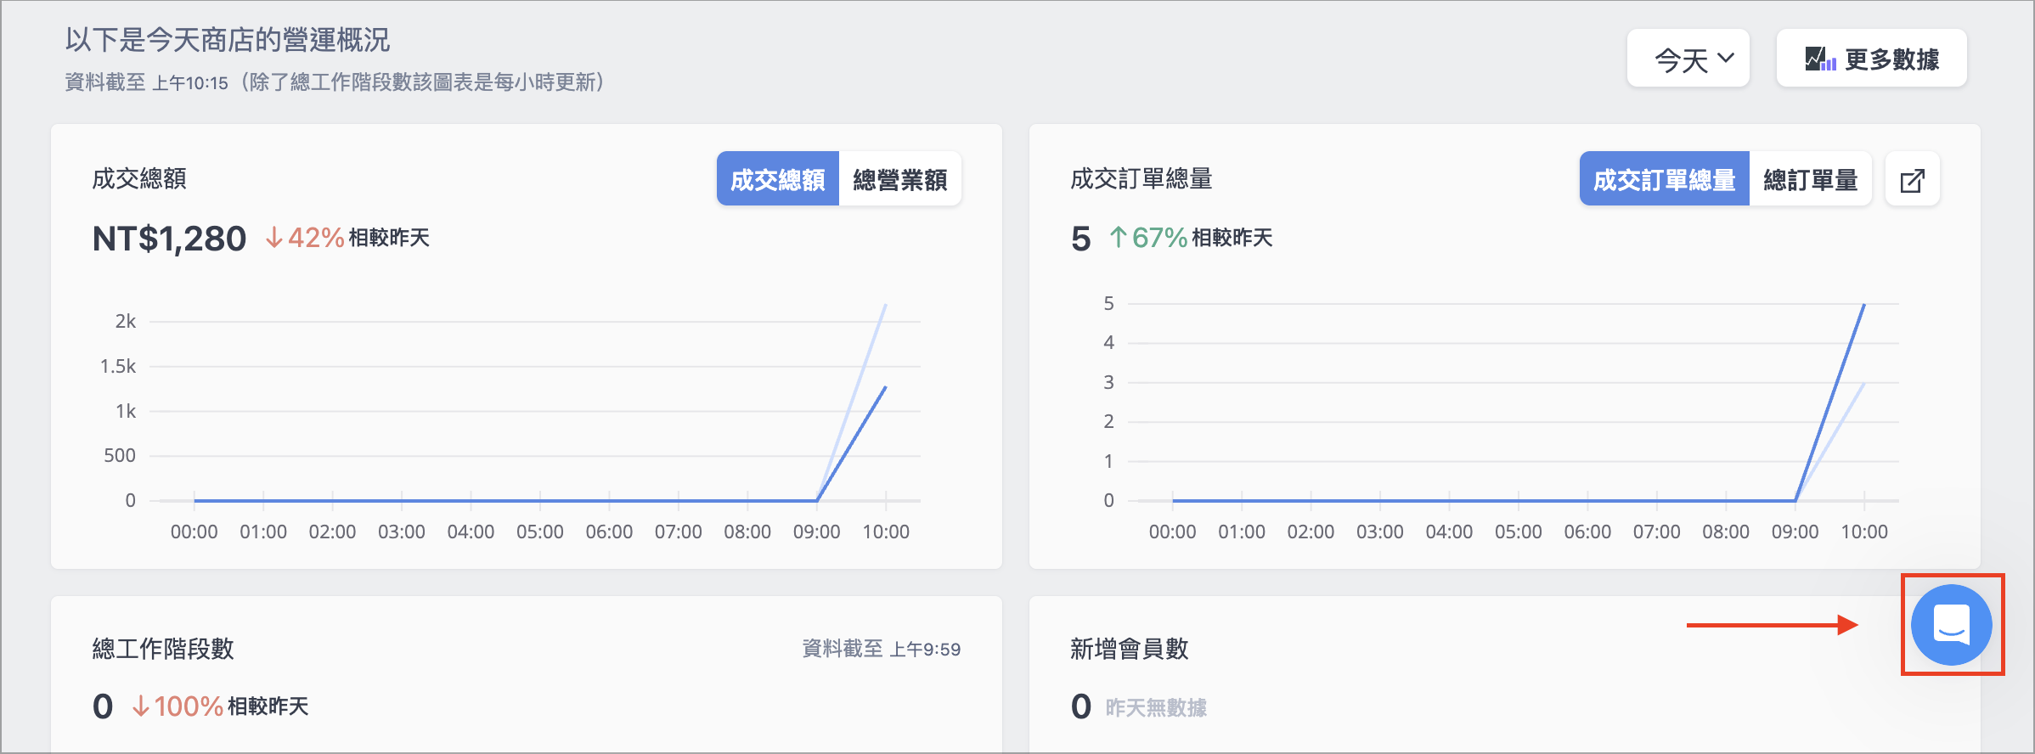Click the 新增會員數 card title
This screenshot has width=2035, height=754.
1129,649
